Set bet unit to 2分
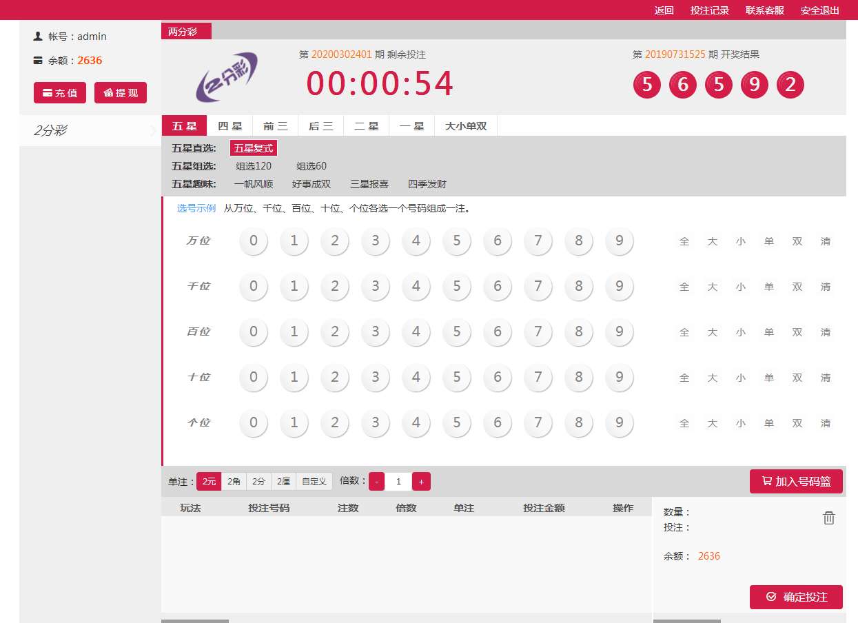The image size is (858, 623). 258,481
